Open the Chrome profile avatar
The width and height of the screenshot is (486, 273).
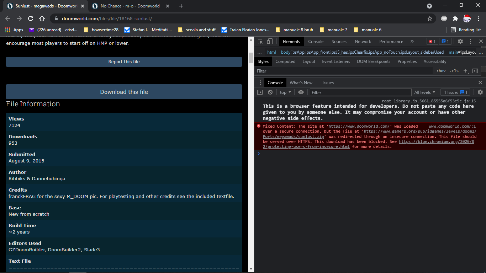pyautogui.click(x=466, y=18)
